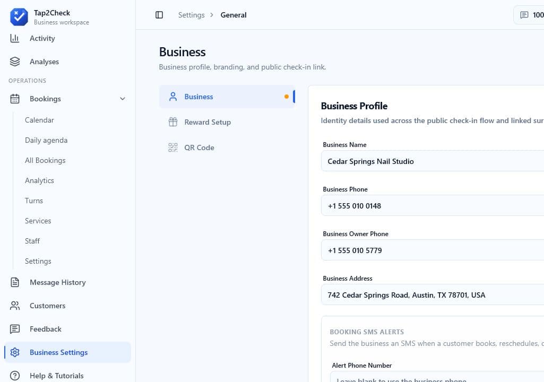Open Staff under Bookings
The width and height of the screenshot is (544, 382).
pyautogui.click(x=32, y=240)
